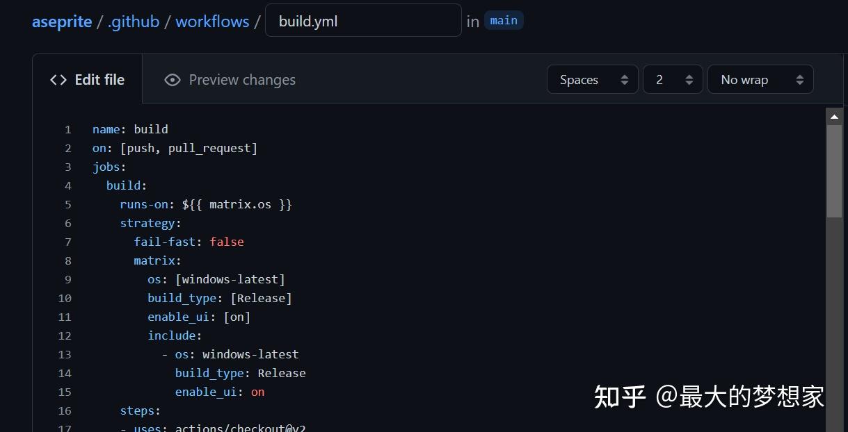The height and width of the screenshot is (432, 848).
Task: Switch to the Preview changes tab
Action: point(230,80)
